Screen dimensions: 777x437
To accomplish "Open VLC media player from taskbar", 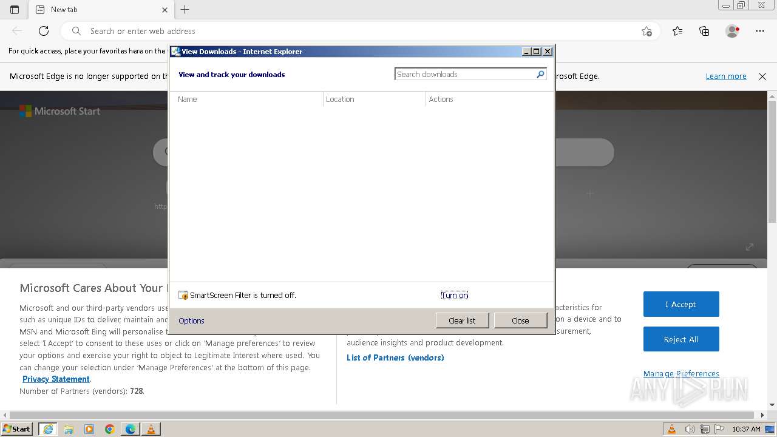I will 151,429.
